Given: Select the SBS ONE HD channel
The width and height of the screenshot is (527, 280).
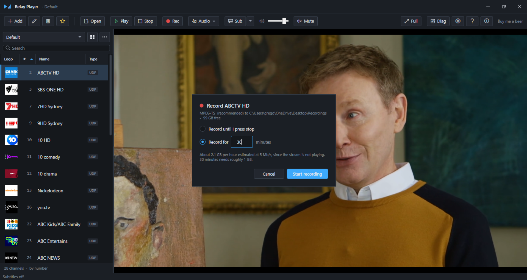Looking at the screenshot, I should click(54, 90).
